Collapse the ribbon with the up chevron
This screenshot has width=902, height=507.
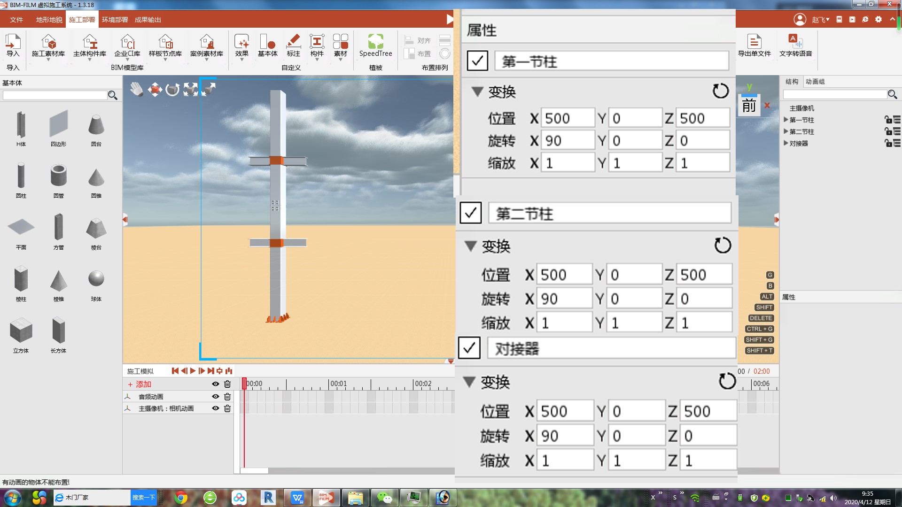pyautogui.click(x=892, y=19)
